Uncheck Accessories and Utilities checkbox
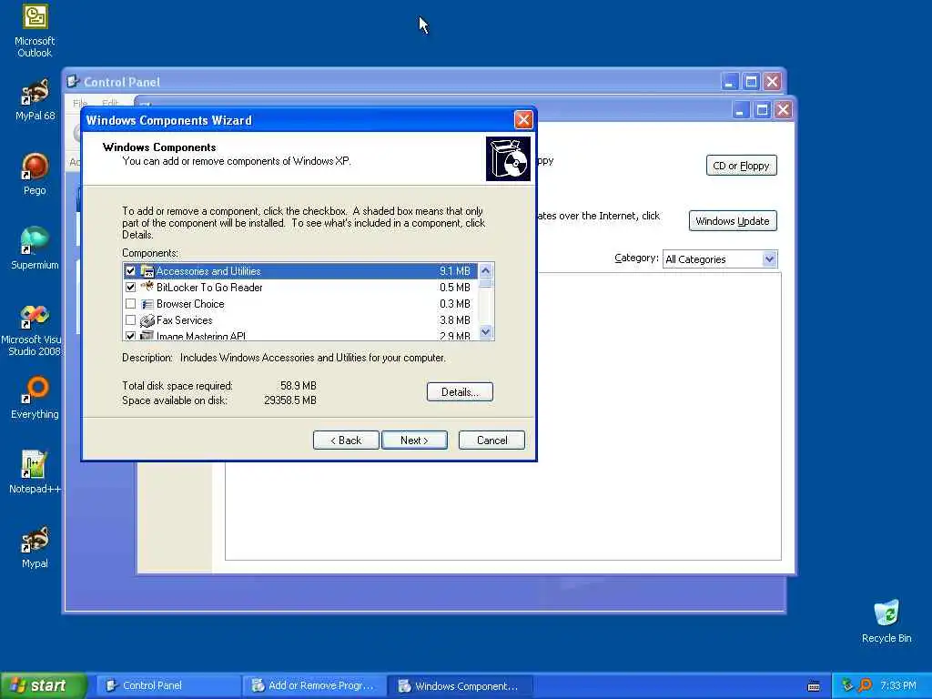This screenshot has width=932, height=699. coord(130,271)
